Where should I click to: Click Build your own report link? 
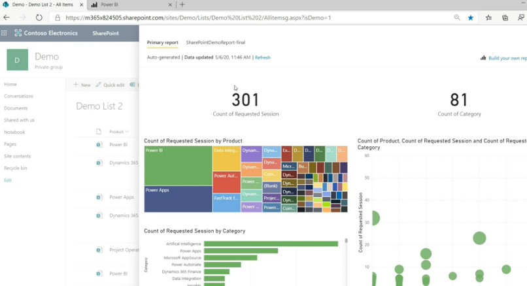[507, 58]
